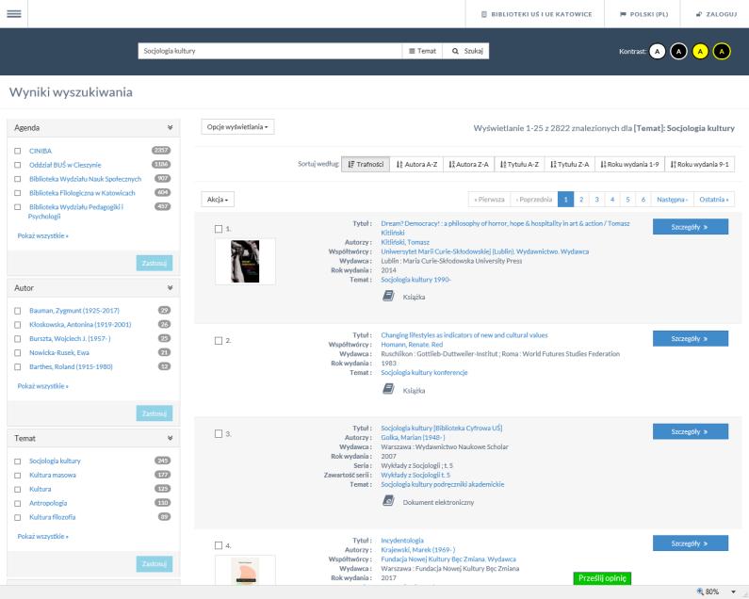Show all authors with Pokaż wszystkie
Viewport: 749px width, 599px height.
(42, 386)
